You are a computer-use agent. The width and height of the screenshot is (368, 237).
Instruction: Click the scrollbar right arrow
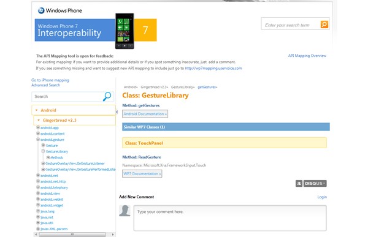point(113,234)
